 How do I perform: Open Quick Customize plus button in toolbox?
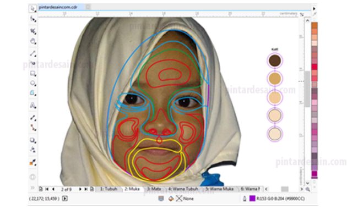click(x=32, y=177)
